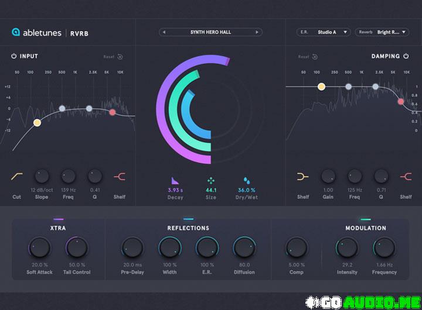Click the REFLECTIONS section heading
The image size is (422, 310).
[188, 228]
